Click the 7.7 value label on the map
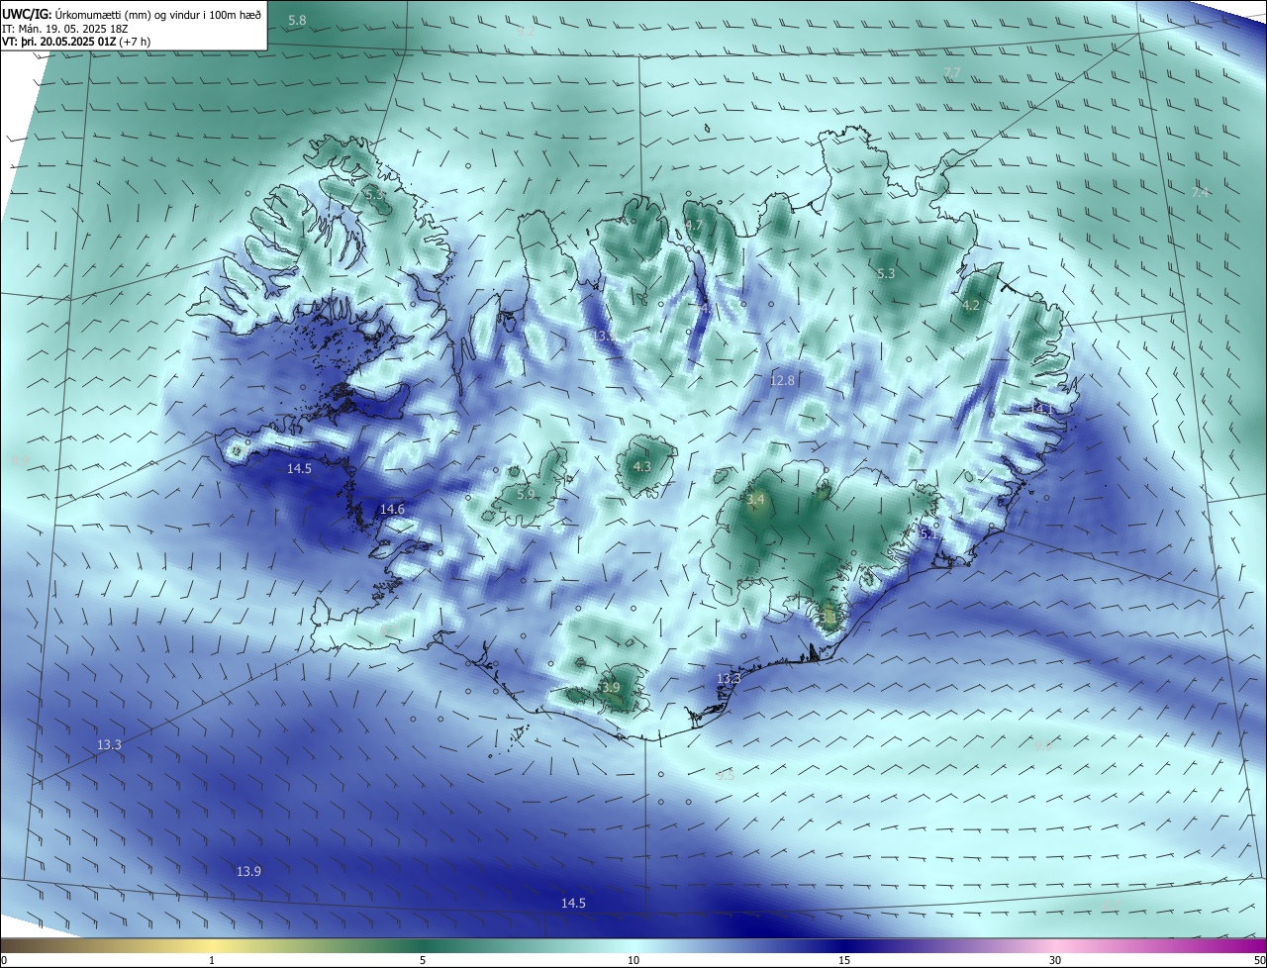The height and width of the screenshot is (968, 1267). coord(951,72)
